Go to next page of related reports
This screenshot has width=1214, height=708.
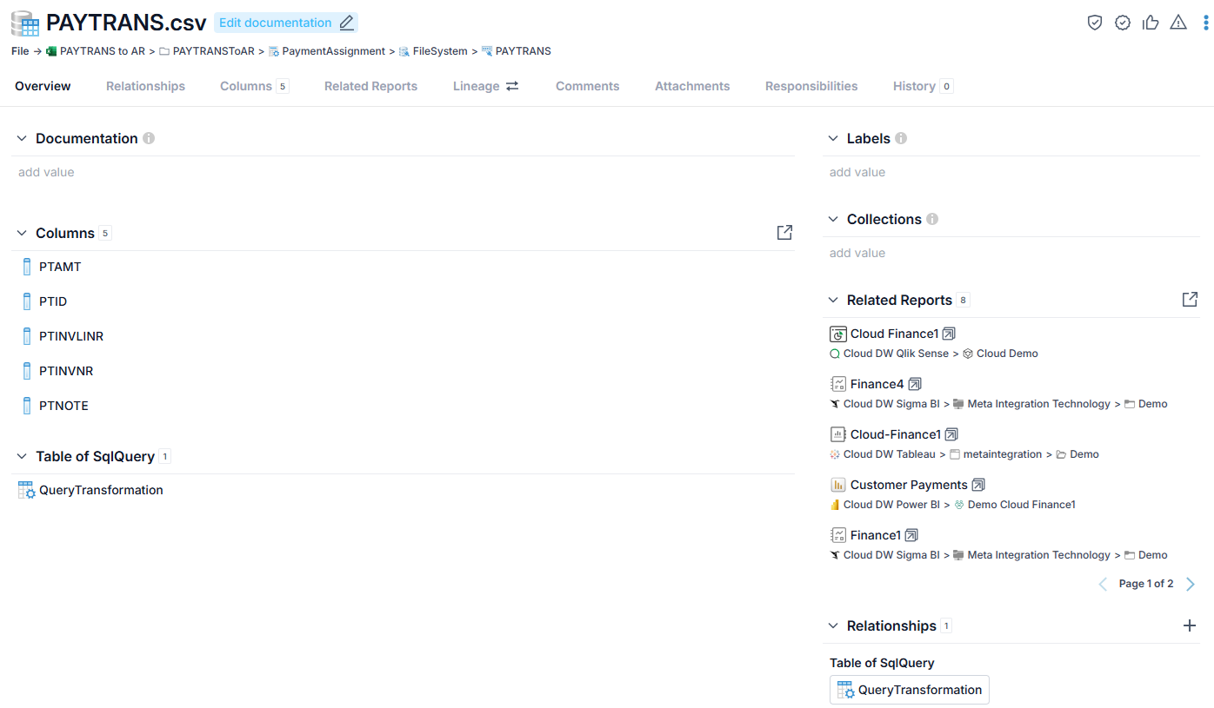[1191, 584]
